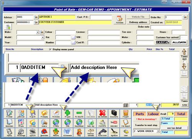Click the green minus F6 Delete icon
192x139 pixels.
pos(79,114)
